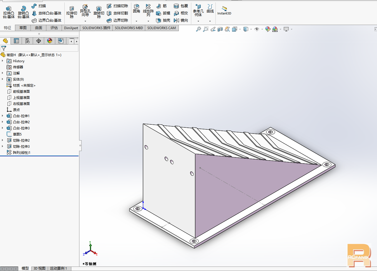
Task: Click the Previous View icon
Action: (213, 29)
